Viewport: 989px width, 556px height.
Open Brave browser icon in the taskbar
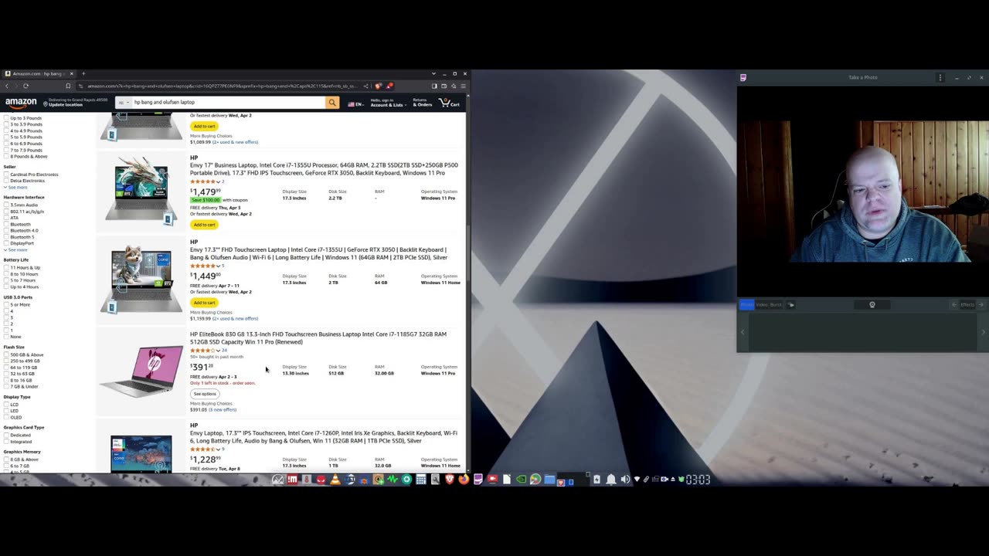[449, 480]
